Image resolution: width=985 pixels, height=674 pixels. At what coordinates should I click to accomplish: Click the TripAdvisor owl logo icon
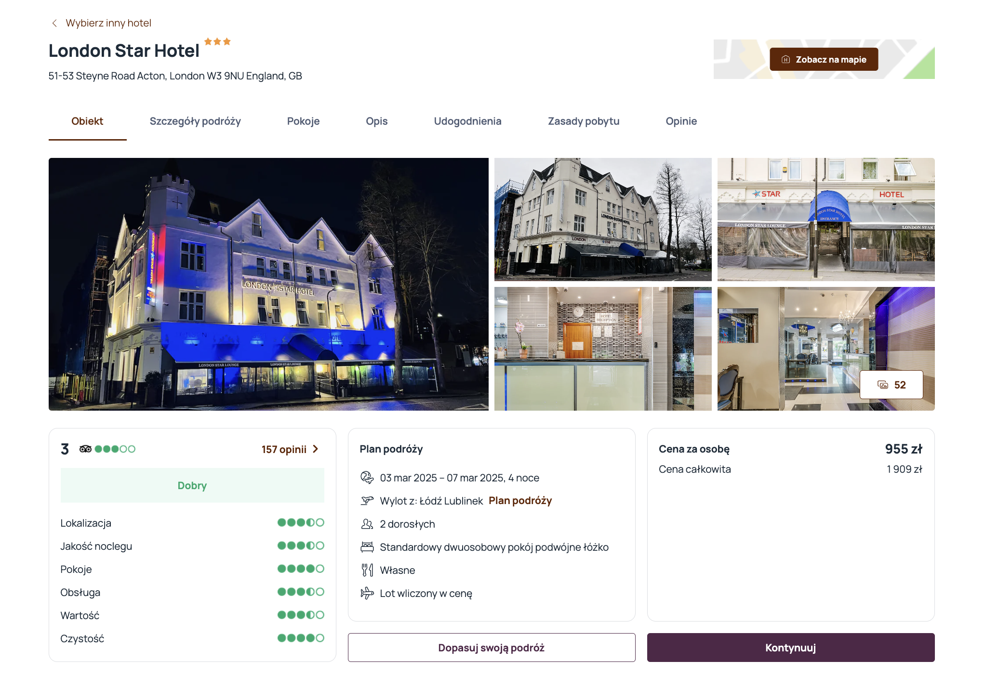pos(85,449)
